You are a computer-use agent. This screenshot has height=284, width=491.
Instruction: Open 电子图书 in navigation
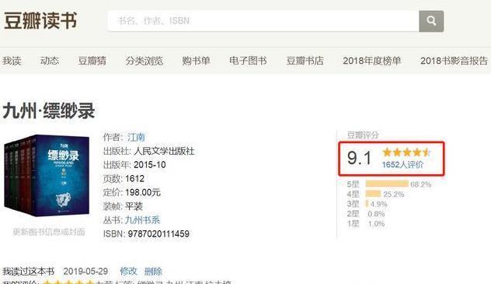(x=248, y=61)
